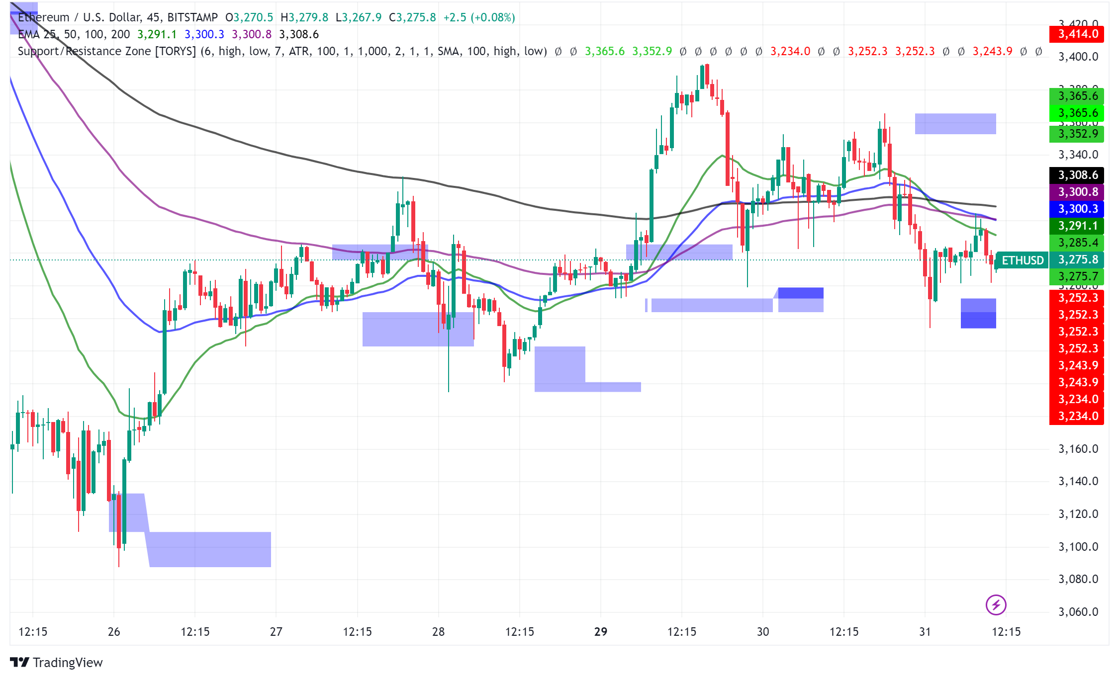Click the red 3,243.9 legend value
This screenshot has height=680, width=1119.
click(992, 51)
